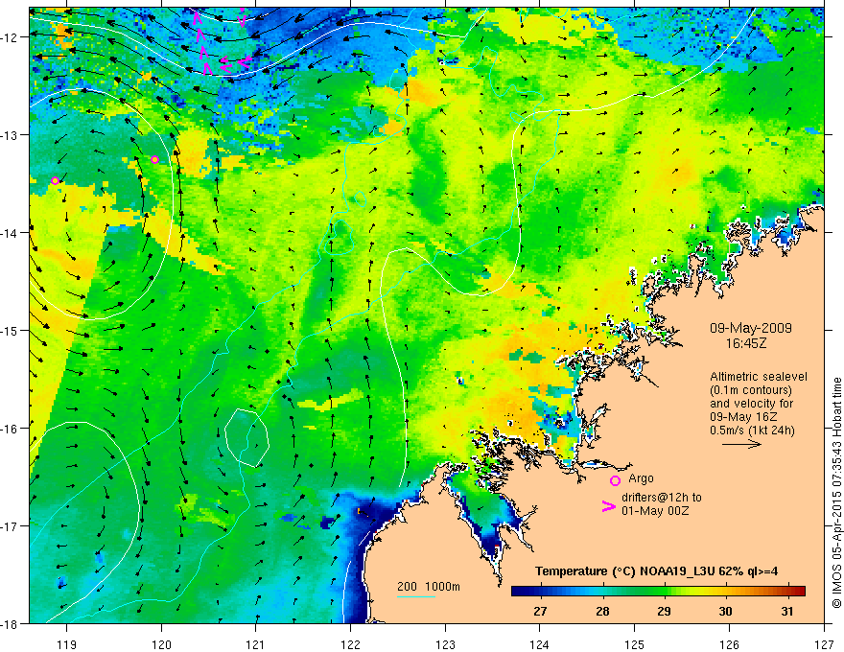This screenshot has width=844, height=652.
Task: Click the latitude label '-15'
Action: 11,330
